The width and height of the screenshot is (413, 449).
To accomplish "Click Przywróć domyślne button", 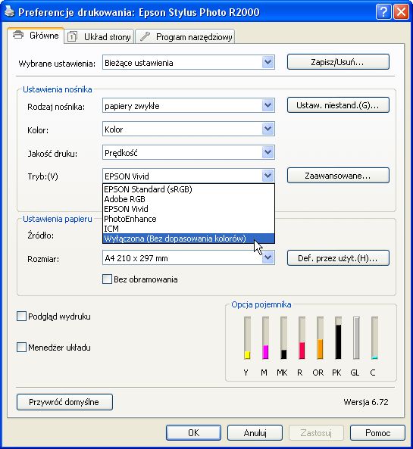I will (x=64, y=402).
